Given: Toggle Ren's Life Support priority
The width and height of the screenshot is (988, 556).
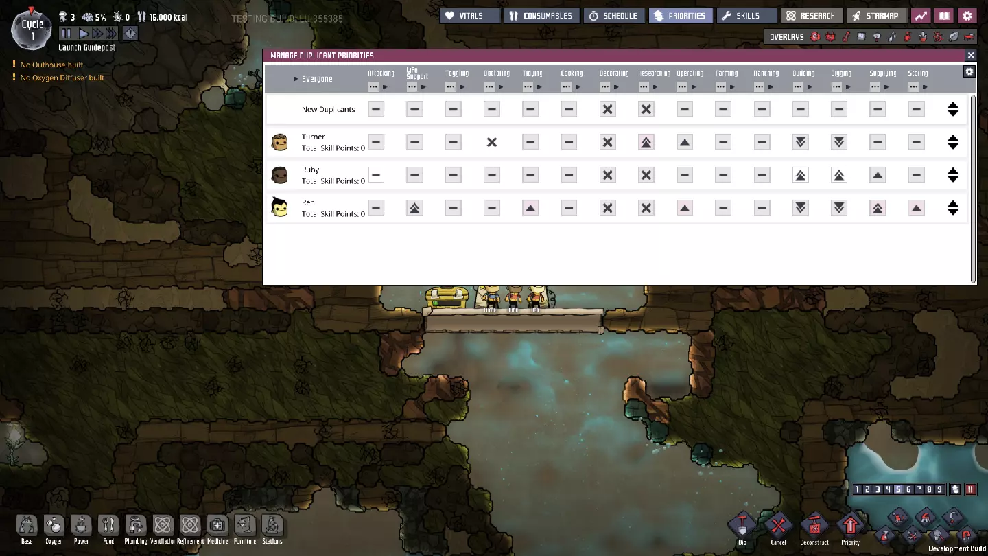Looking at the screenshot, I should click(414, 208).
